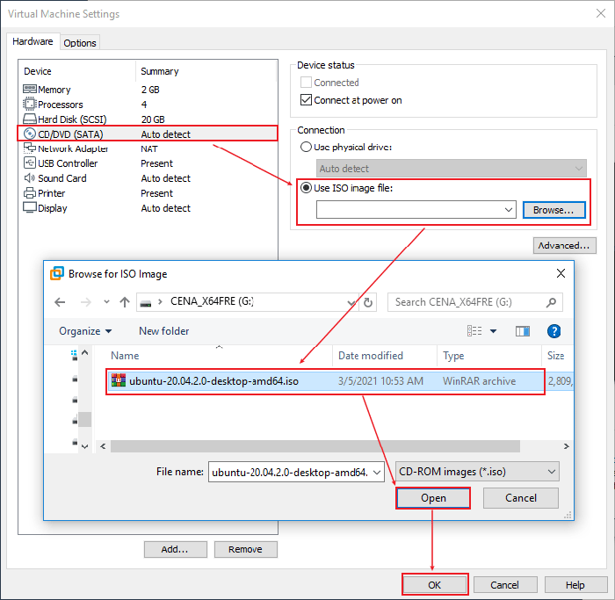Open the recent locations dropdown arrow
This screenshot has width=615, height=600.
[x=106, y=302]
